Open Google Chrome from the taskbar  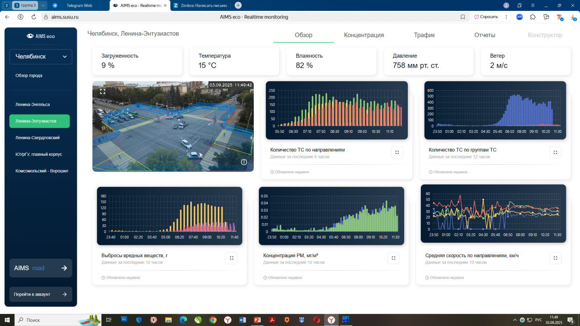[x=213, y=320]
